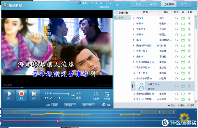
Task: Click the mini mode icon next to minimize
Action: pyautogui.click(x=96, y=3)
